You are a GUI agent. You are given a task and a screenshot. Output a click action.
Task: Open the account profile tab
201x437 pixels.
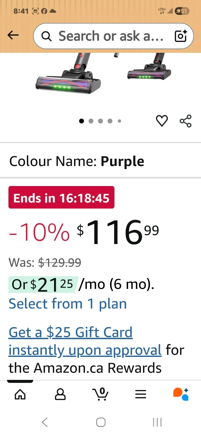(x=60, y=394)
